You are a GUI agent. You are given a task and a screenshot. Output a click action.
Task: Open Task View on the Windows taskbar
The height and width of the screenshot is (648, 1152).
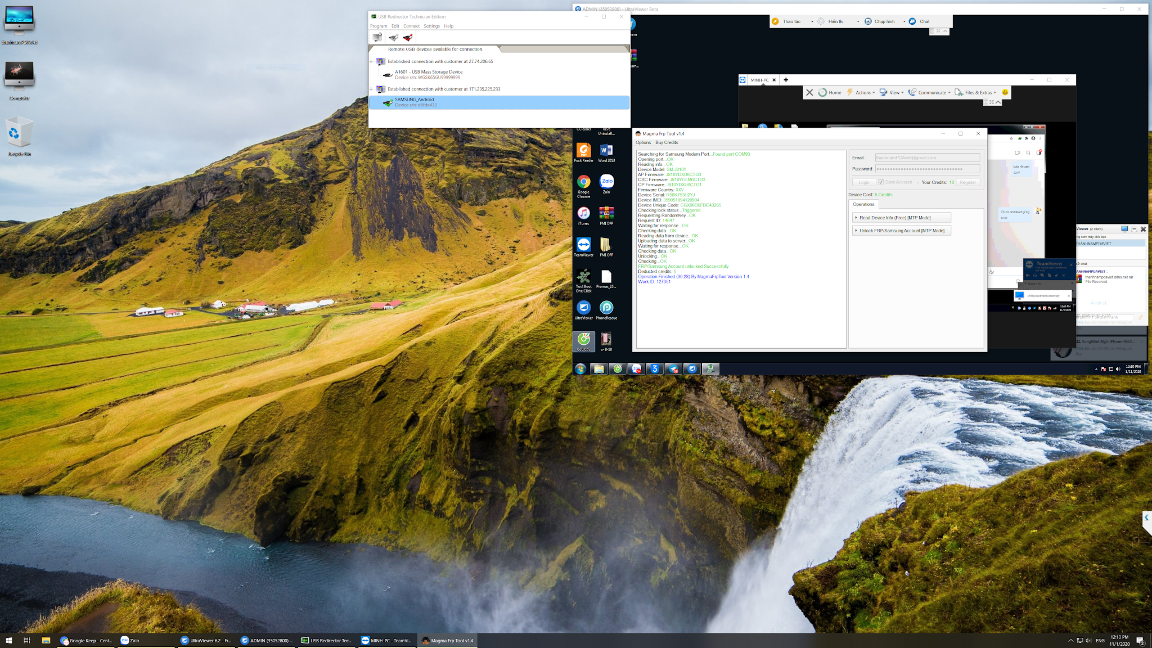coord(26,640)
